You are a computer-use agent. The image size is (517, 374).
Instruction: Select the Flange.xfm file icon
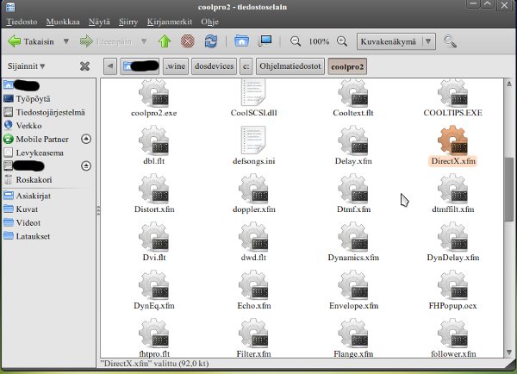(353, 333)
